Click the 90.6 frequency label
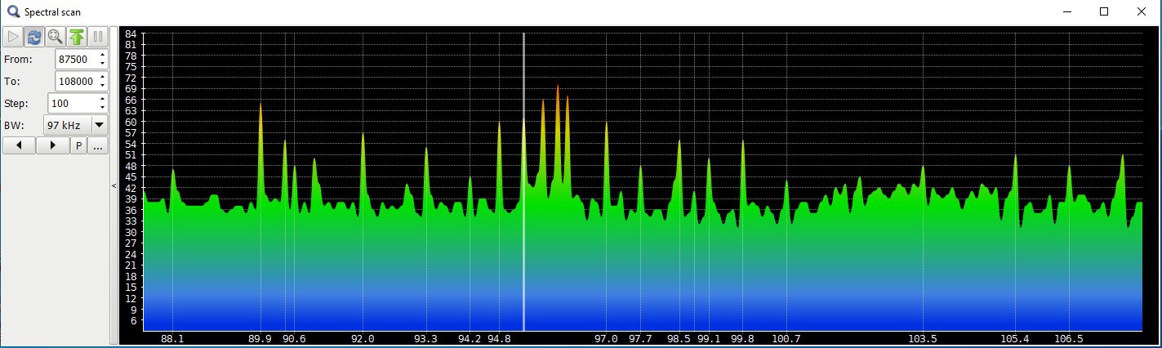1162x348 pixels. click(x=295, y=338)
